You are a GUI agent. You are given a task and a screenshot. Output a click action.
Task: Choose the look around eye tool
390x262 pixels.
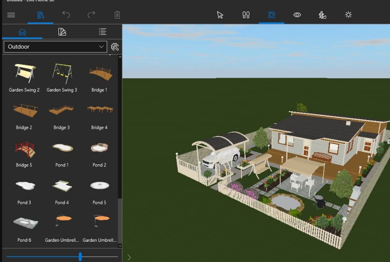coord(297,15)
